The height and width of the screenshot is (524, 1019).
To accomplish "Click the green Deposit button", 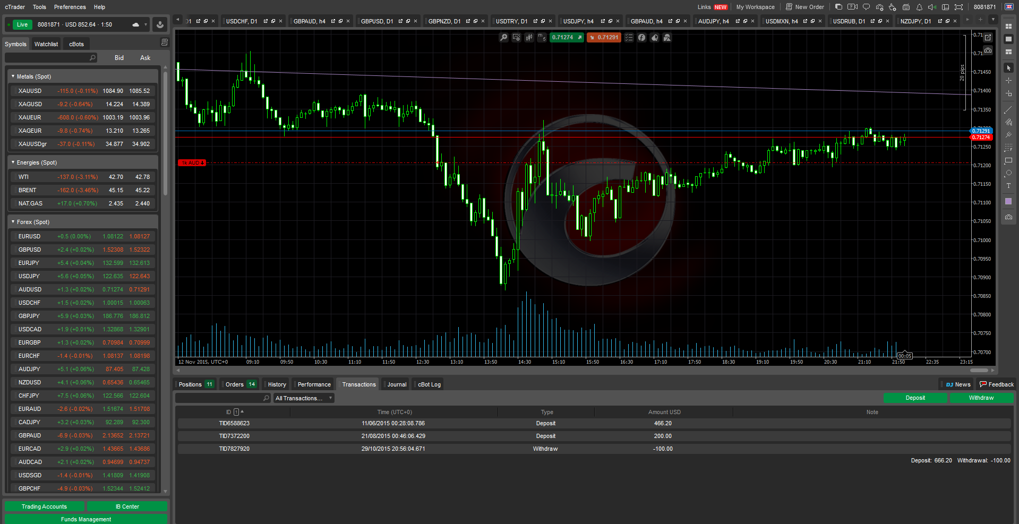I will pyautogui.click(x=915, y=398).
